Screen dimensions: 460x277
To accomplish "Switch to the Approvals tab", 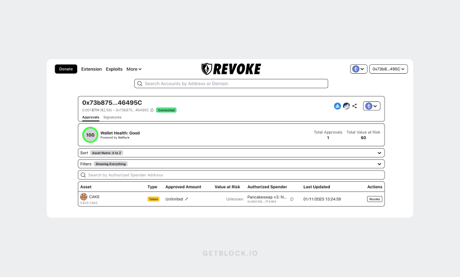I will point(91,117).
